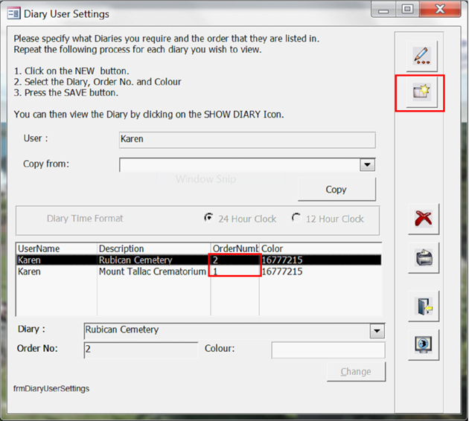
Task: Select the 24 Hour Clock option
Action: (x=208, y=218)
